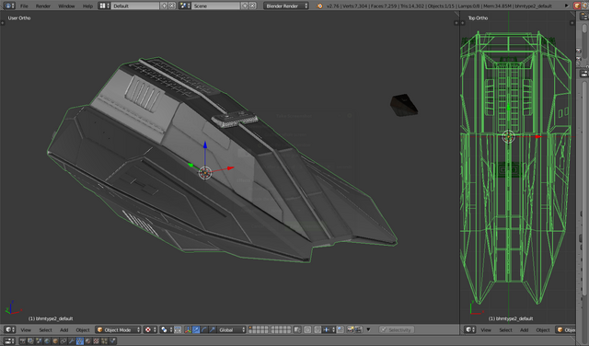
Task: Open the Window menu
Action: [66, 6]
